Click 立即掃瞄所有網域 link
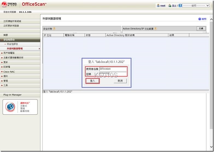 point(12,21)
